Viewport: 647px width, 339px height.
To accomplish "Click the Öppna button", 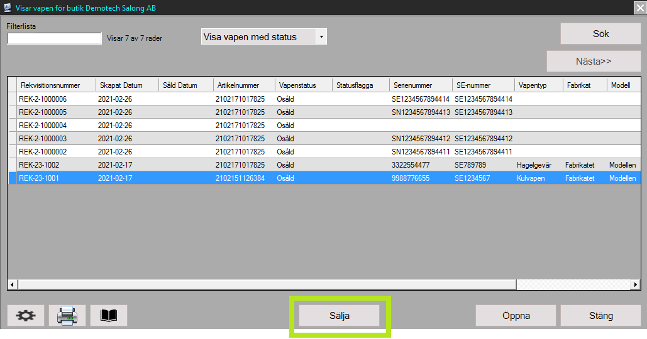I will click(516, 316).
